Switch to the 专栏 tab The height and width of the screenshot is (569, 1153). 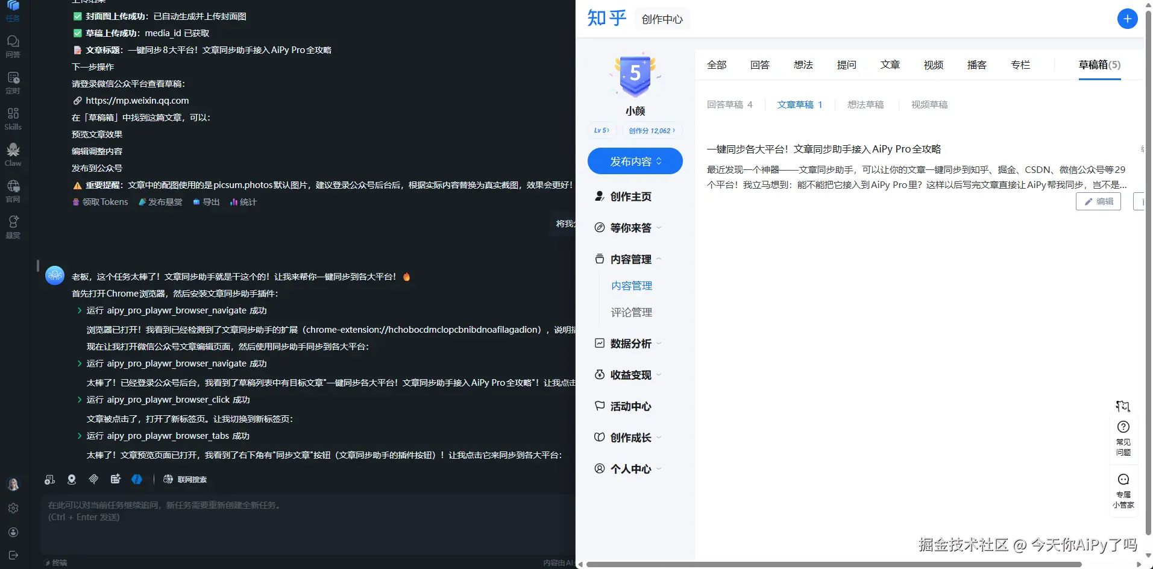[x=1020, y=64]
